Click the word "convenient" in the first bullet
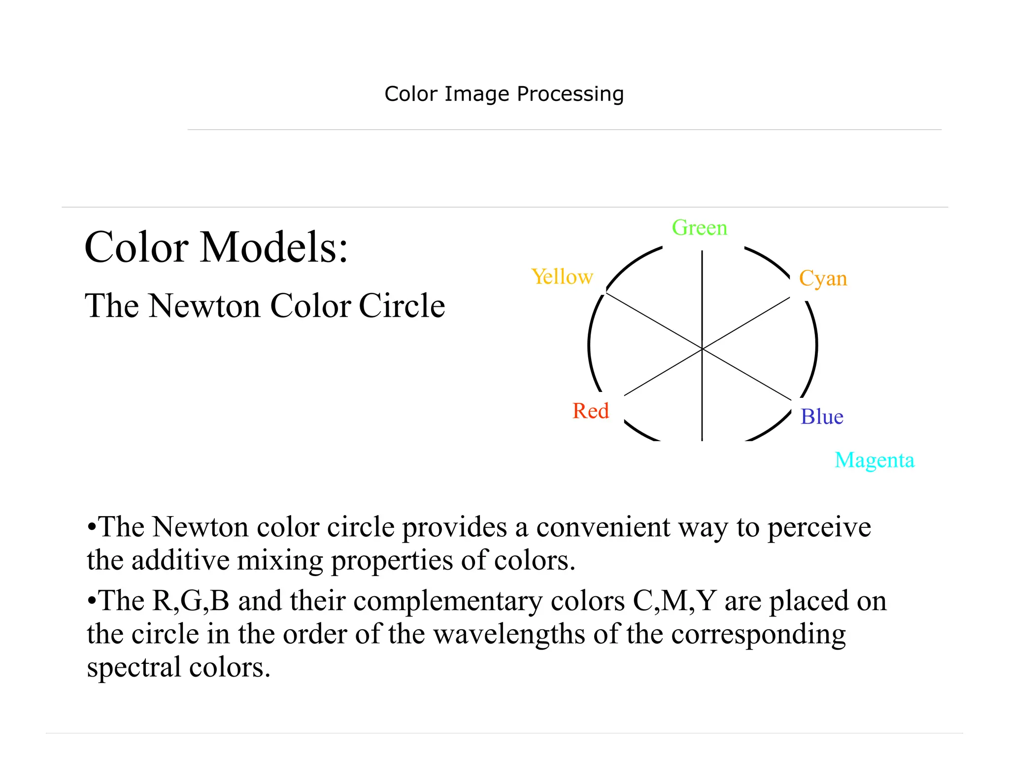This screenshot has height=779, width=1009. tap(603, 527)
